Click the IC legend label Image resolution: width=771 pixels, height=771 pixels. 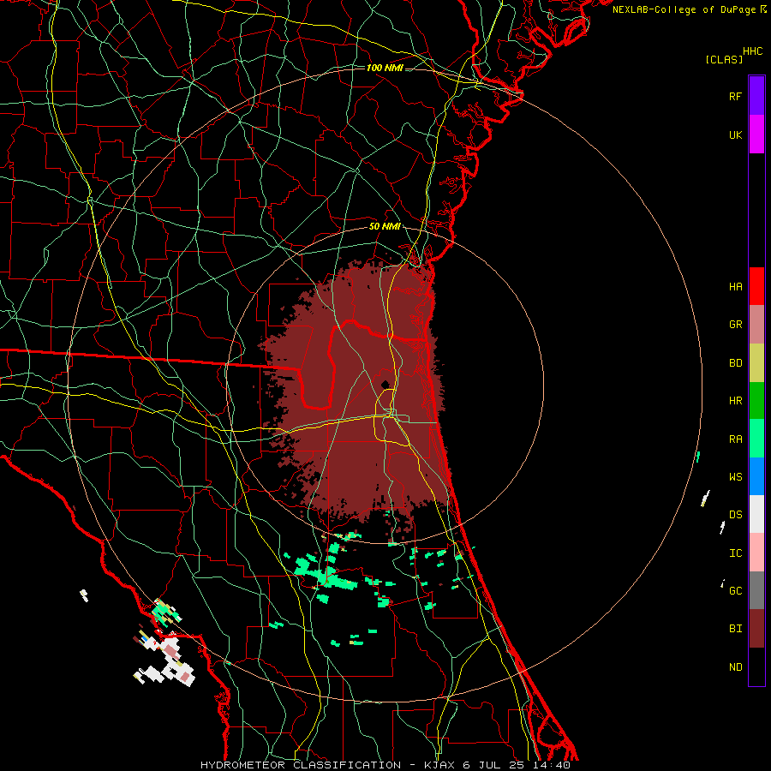coord(735,553)
